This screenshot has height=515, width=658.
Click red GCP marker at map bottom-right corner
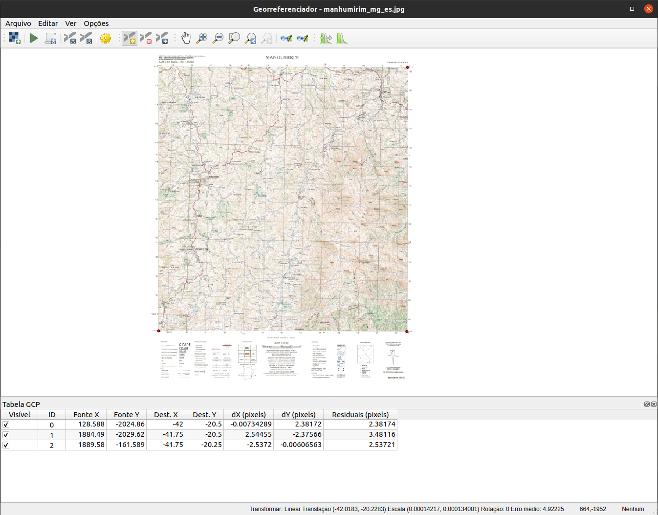click(x=407, y=331)
